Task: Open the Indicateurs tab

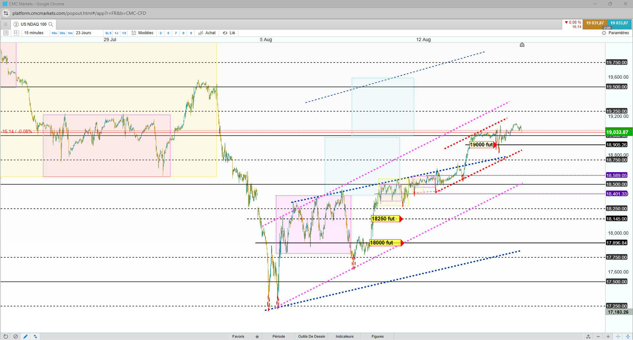Action: point(345,336)
